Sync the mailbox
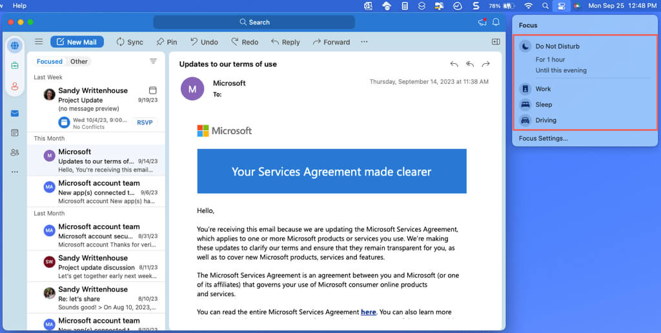Screen dimensions: 661x333 point(130,42)
